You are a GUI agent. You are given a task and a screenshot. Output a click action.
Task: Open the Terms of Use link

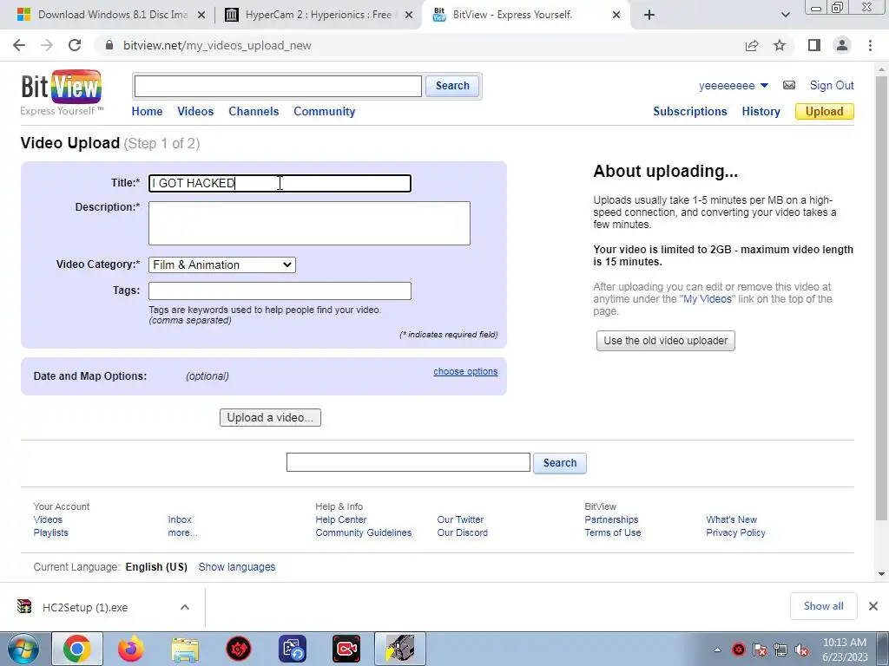pyautogui.click(x=613, y=532)
